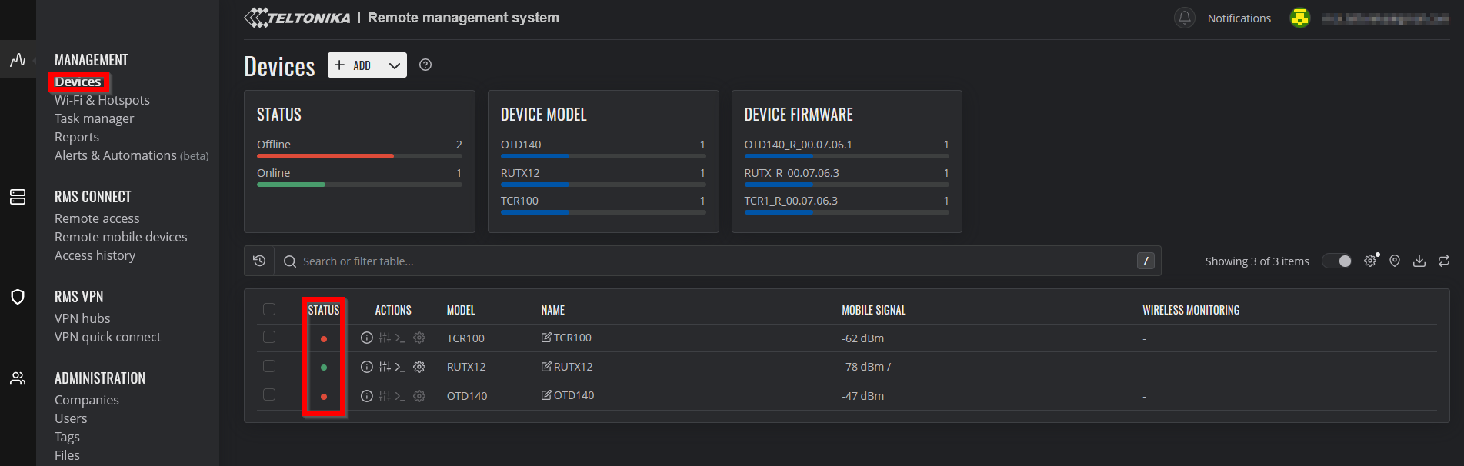
Task: Sort table by MODEL column
Action: [461, 310]
